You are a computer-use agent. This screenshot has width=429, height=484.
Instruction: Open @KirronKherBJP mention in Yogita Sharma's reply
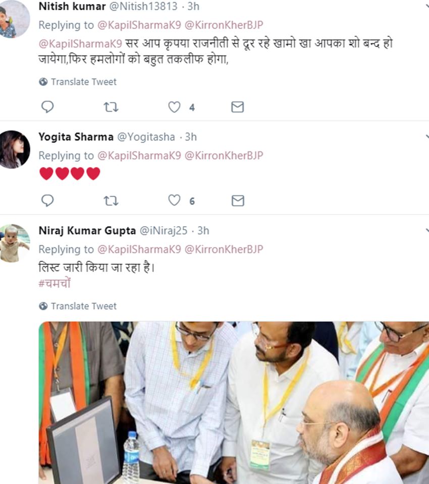224,155
